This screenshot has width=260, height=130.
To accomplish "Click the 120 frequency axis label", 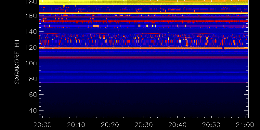I will (x=31, y=47).
